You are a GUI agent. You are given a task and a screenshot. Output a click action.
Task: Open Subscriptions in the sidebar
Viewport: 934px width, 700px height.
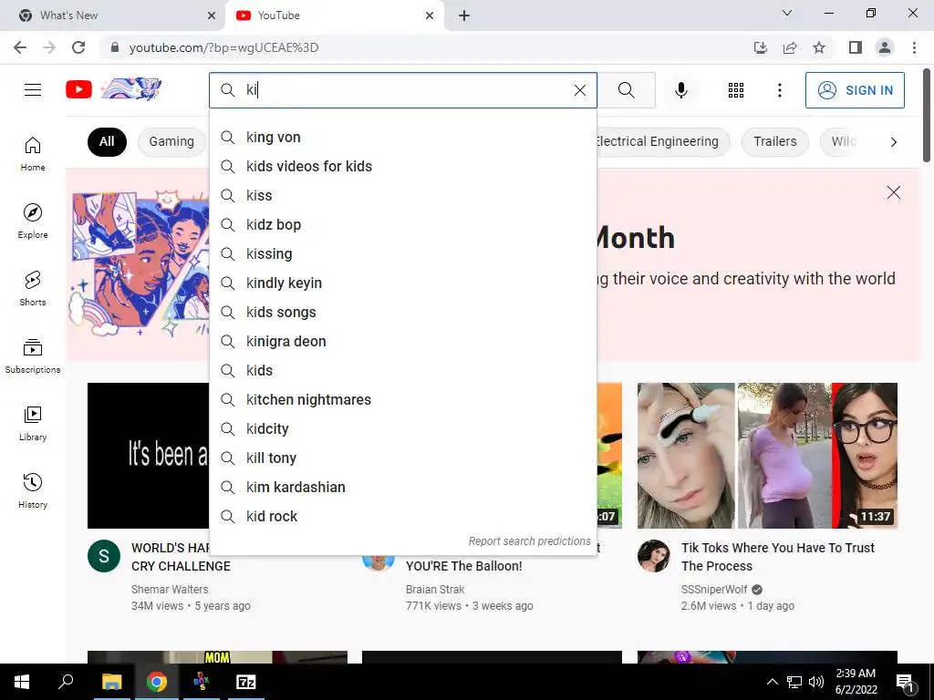33,355
